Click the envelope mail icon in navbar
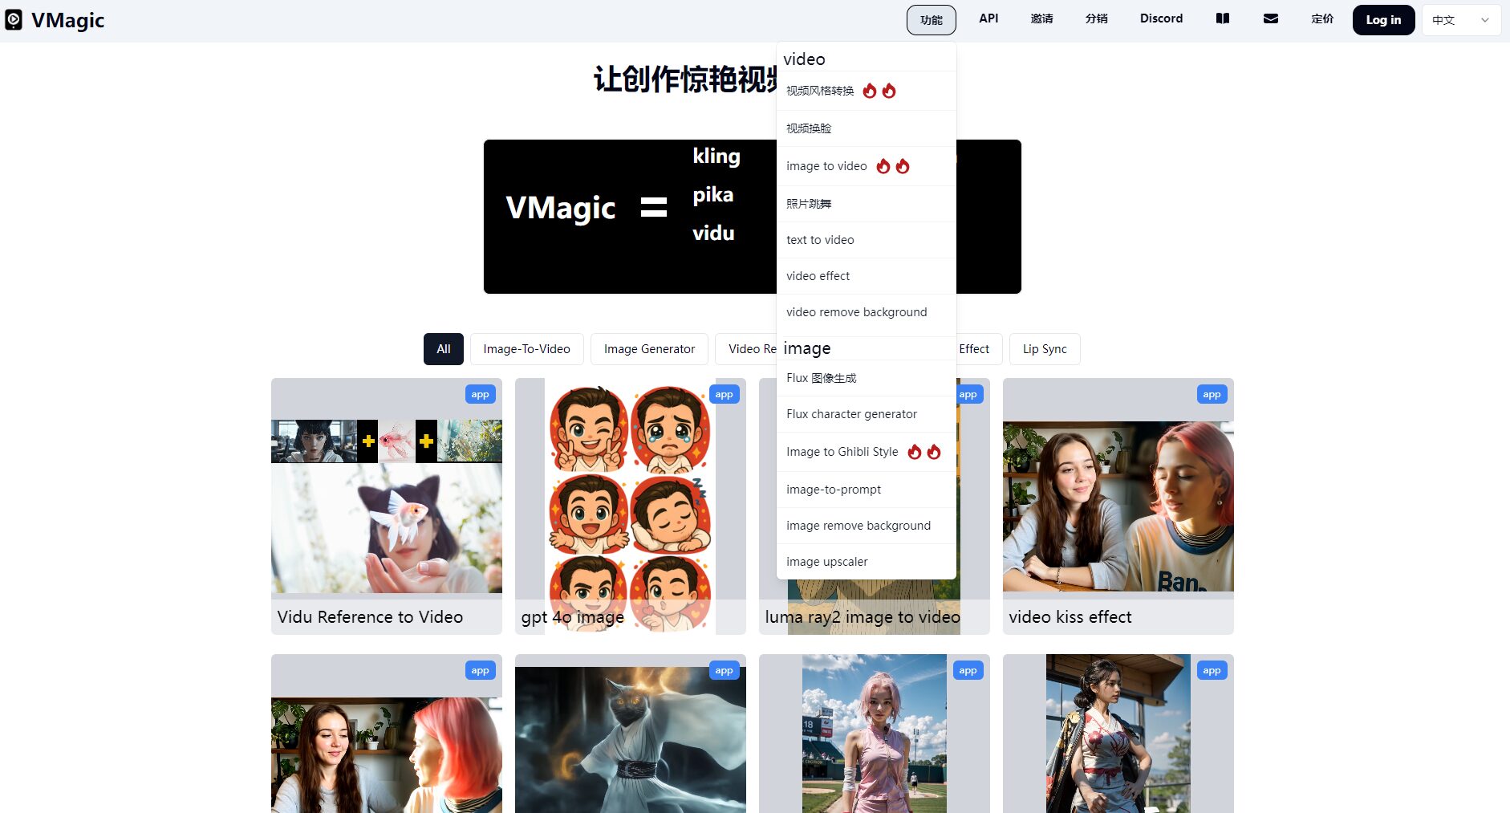This screenshot has width=1510, height=813. (x=1271, y=18)
